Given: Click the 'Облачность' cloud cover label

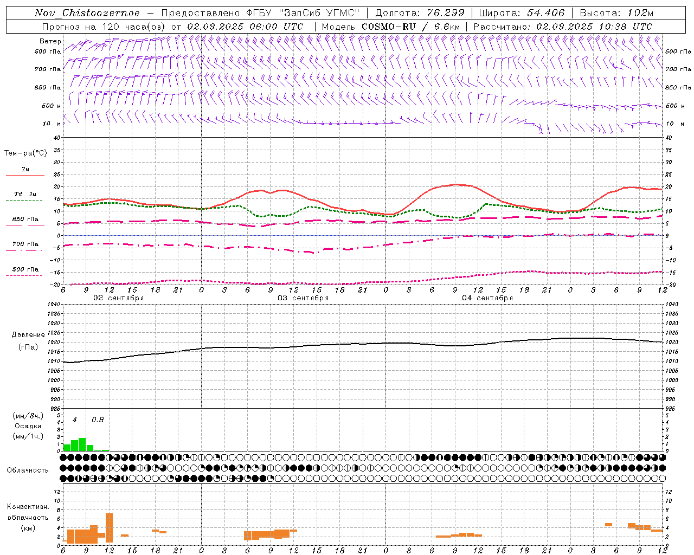Looking at the screenshot, I should coord(28,470).
